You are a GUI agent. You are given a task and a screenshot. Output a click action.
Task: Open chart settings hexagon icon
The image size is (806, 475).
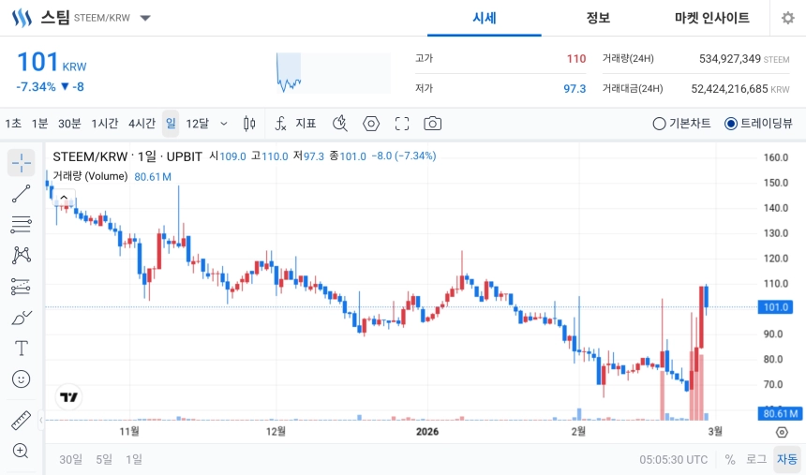pyautogui.click(x=370, y=124)
